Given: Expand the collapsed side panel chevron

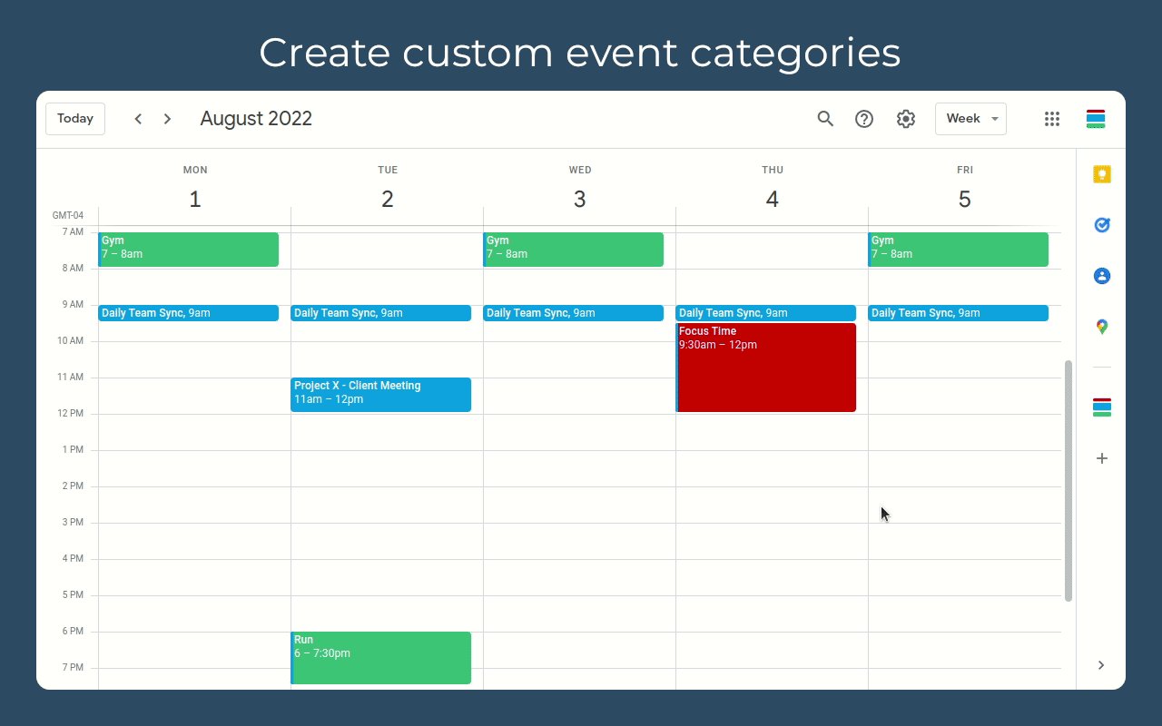Looking at the screenshot, I should click(1101, 665).
